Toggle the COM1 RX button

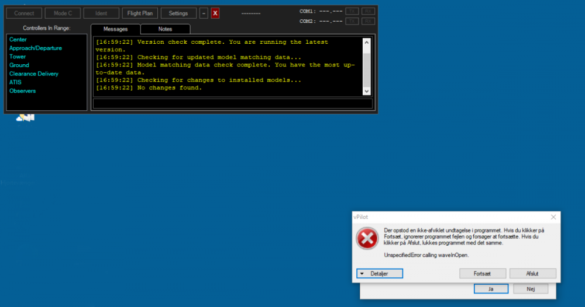tap(368, 11)
